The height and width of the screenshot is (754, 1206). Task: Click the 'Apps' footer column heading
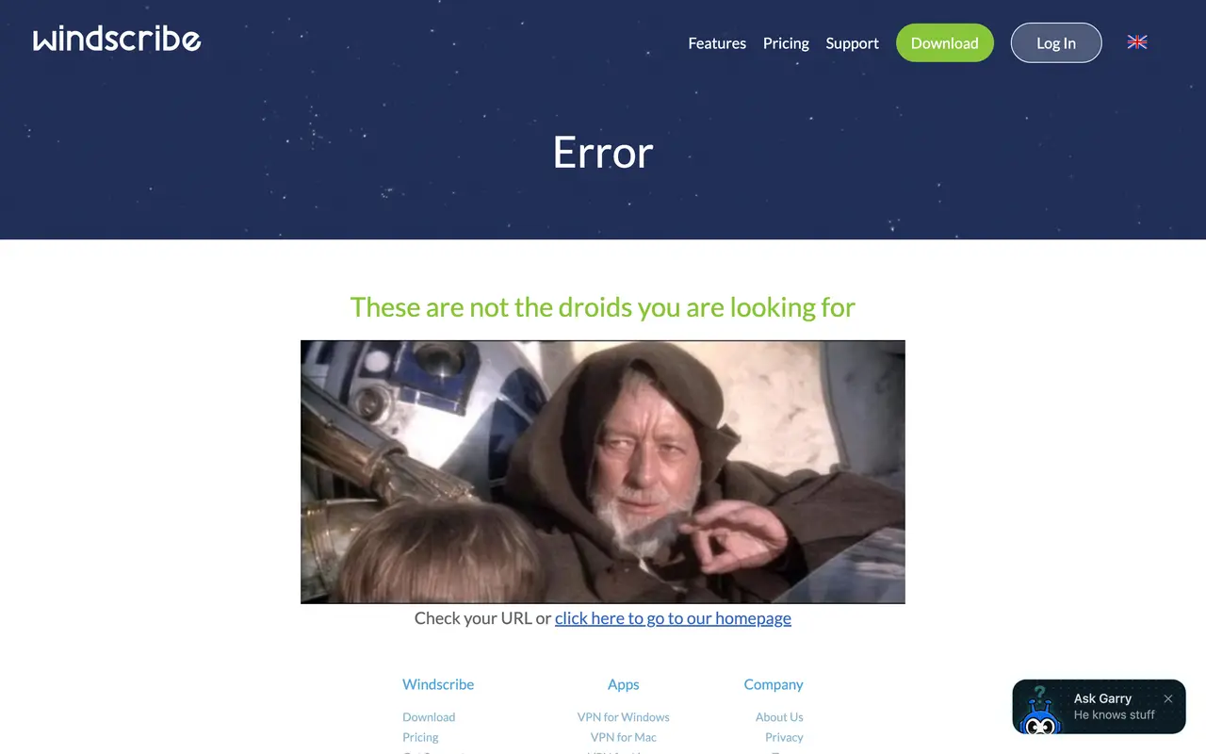(x=624, y=685)
